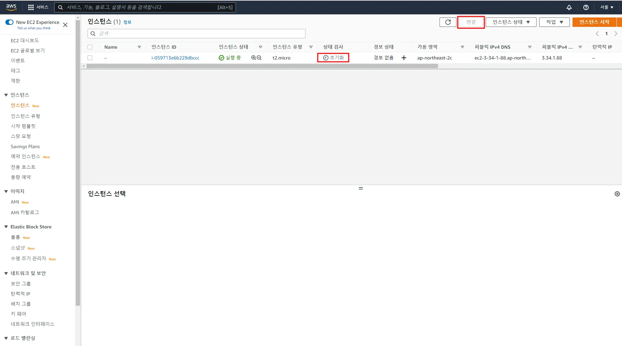Open the help question mark menu
The image size is (622, 346).
click(586, 7)
